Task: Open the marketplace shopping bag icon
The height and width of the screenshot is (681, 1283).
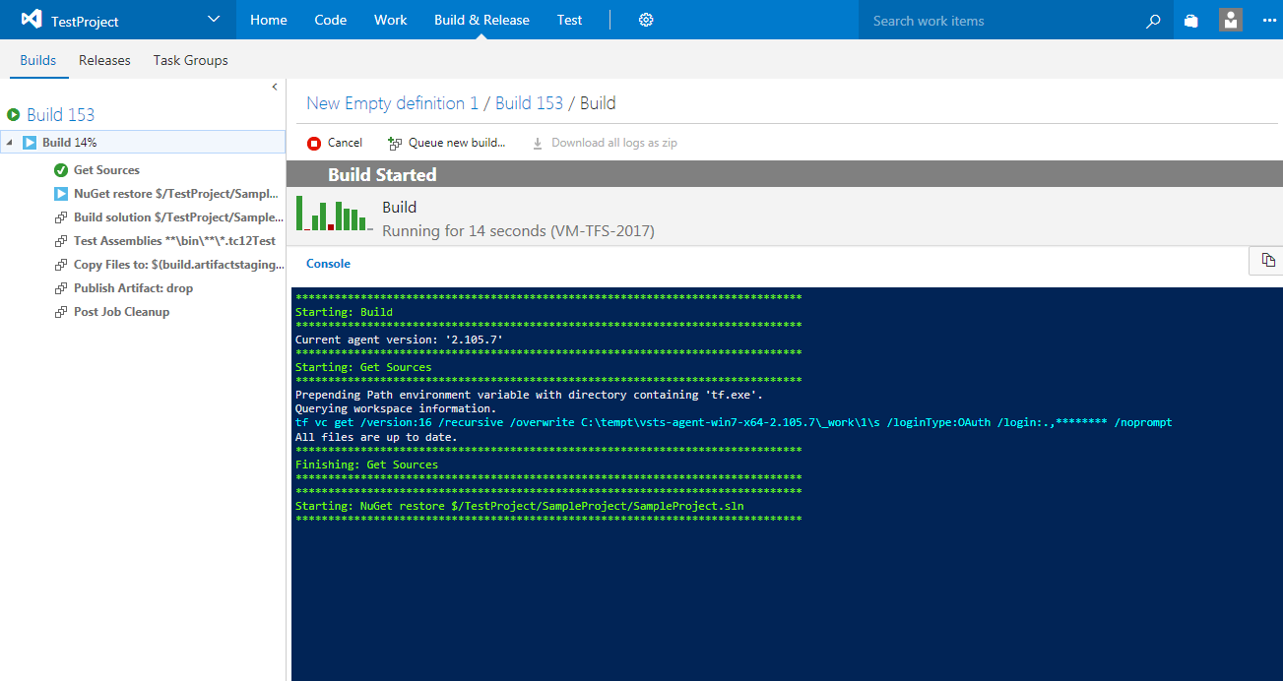Action: [1191, 21]
